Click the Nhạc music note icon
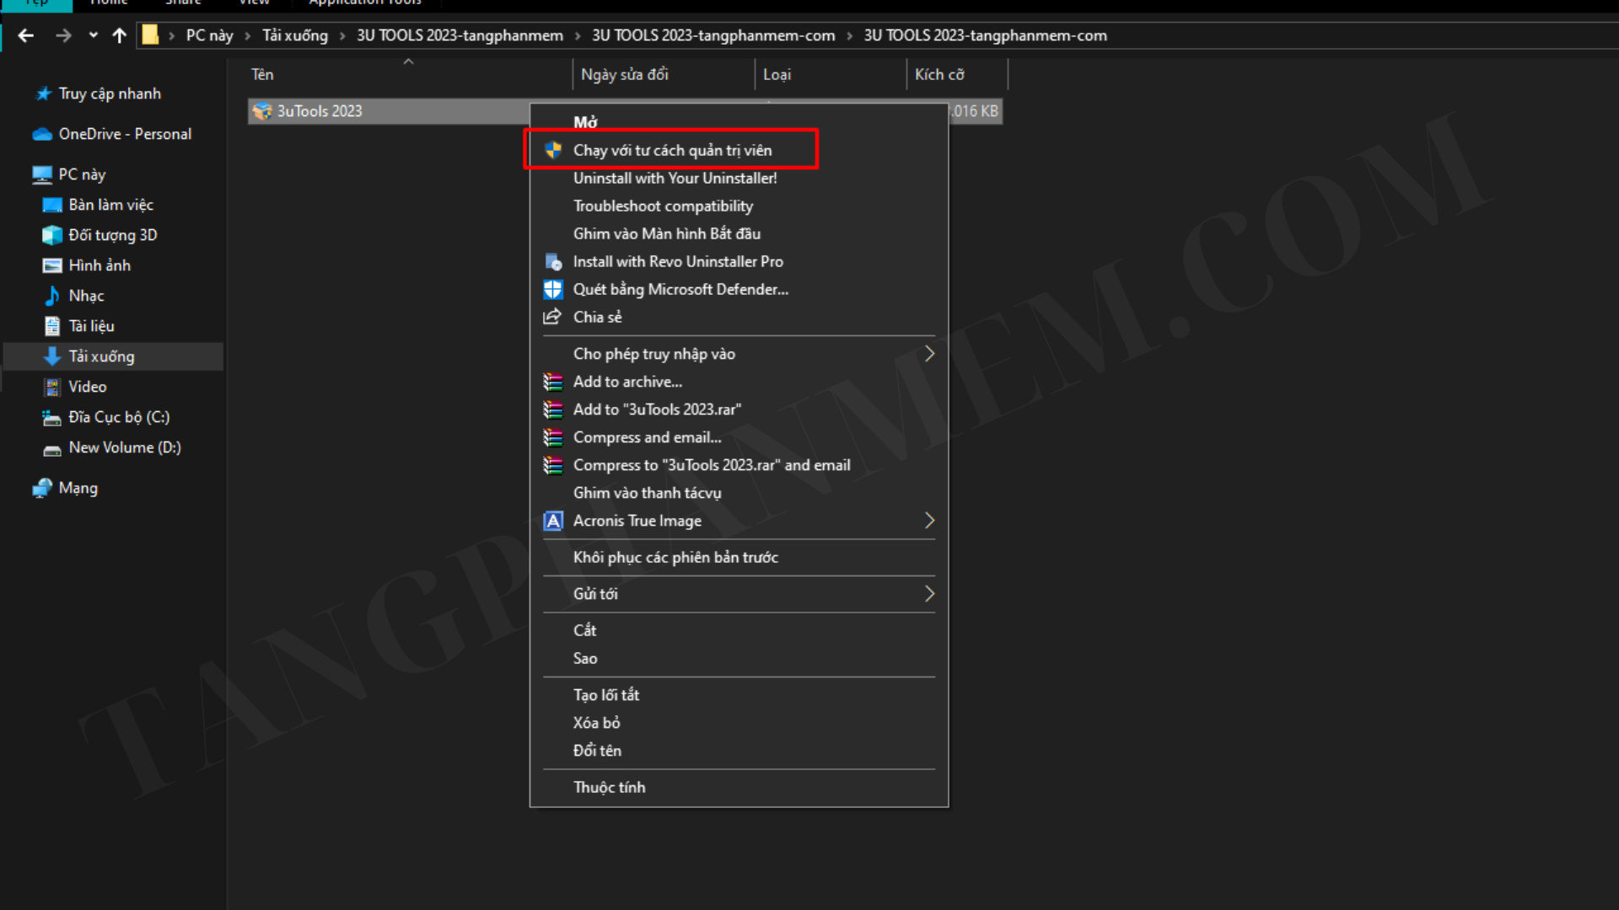 (52, 296)
